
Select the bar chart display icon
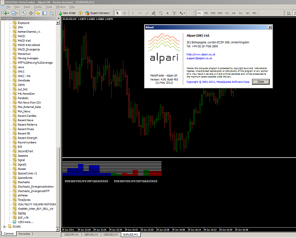288,13
